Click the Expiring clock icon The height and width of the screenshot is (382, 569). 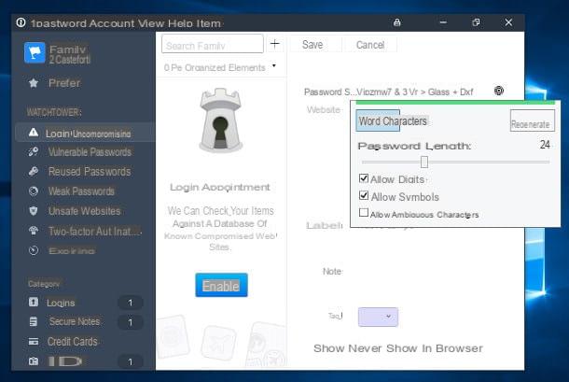(34, 250)
